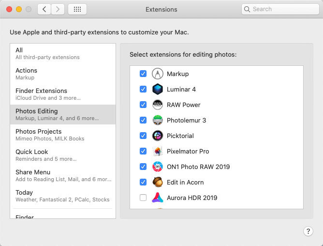Focus the Search field
This screenshot has height=246, width=323.
click(x=280, y=9)
